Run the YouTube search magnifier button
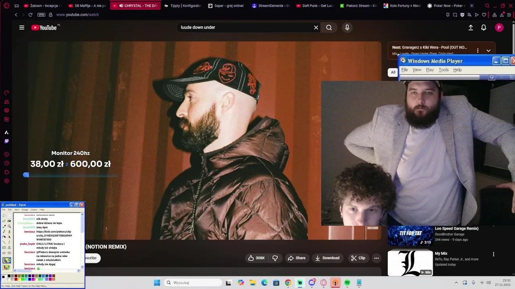 [x=329, y=27]
